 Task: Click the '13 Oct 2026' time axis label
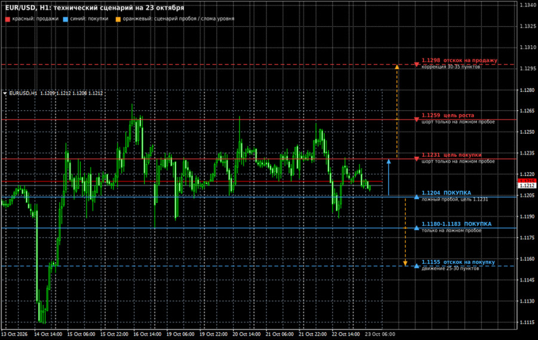pos(14,334)
